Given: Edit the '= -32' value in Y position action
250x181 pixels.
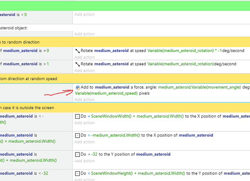Looking at the screenshot, I should (x=92, y=154).
